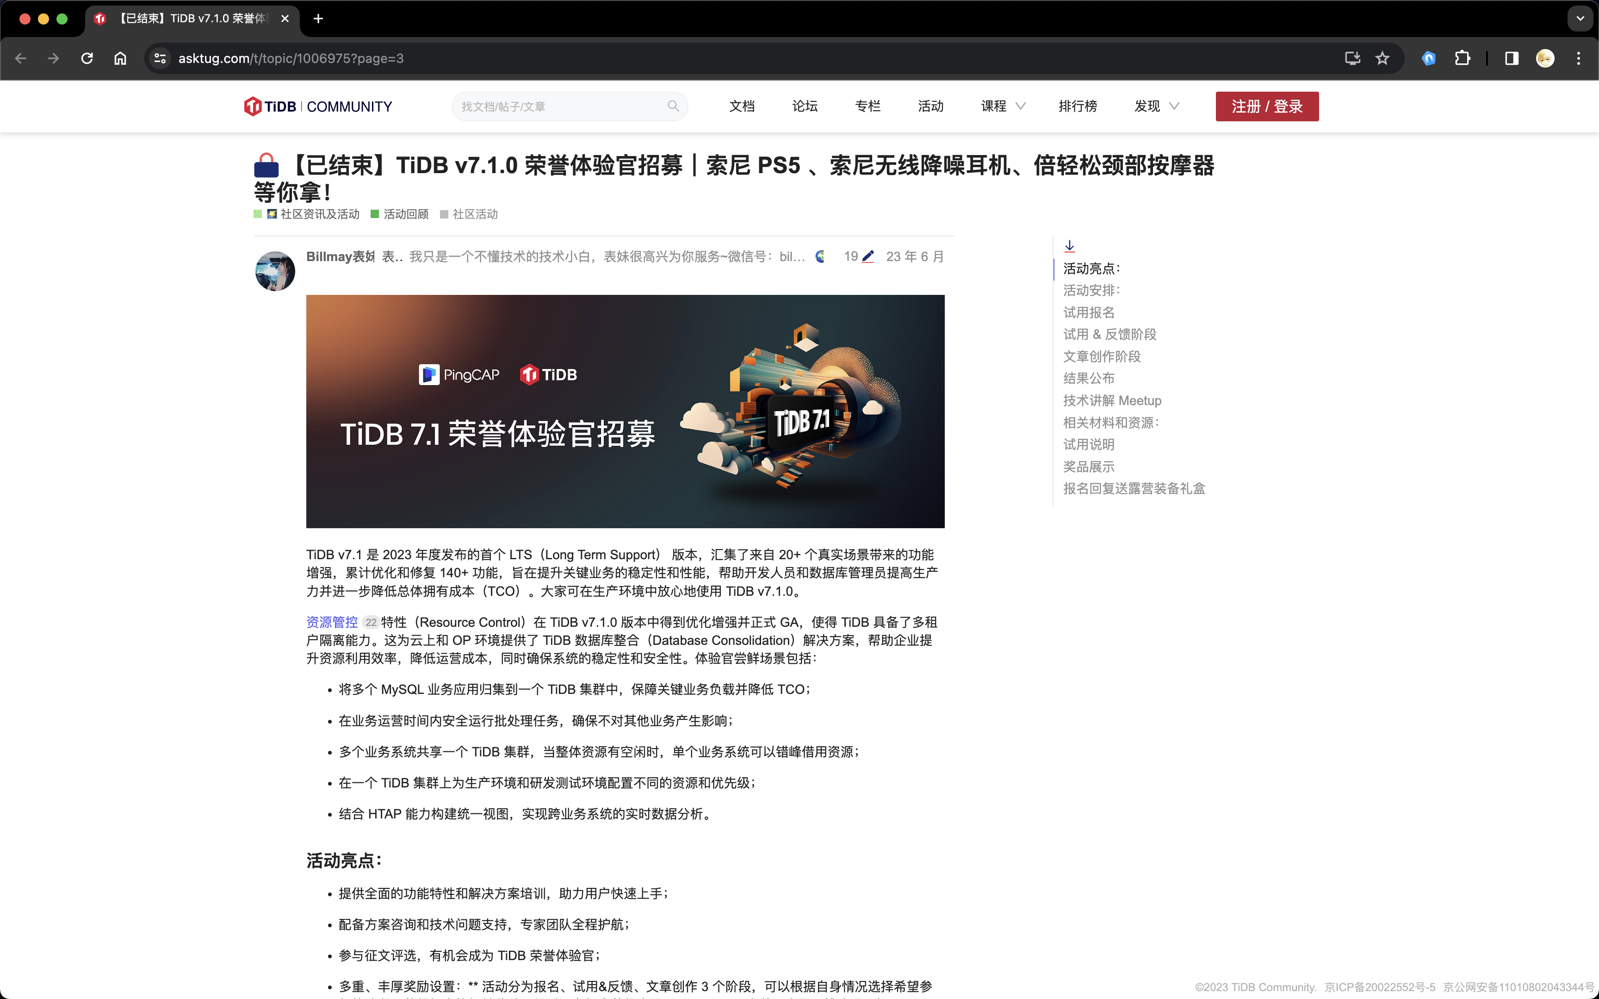The image size is (1599, 999).
Task: Open site information icon in address bar
Action: [x=160, y=58]
